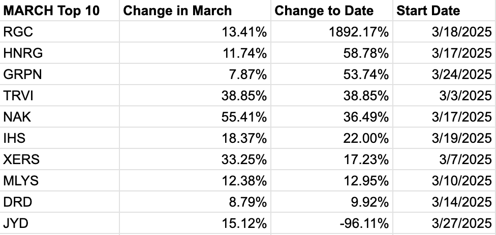Click the 55.41% cell for NAK

(x=195, y=116)
